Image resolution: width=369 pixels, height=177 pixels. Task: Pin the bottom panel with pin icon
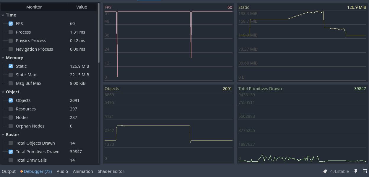[x=356, y=171]
